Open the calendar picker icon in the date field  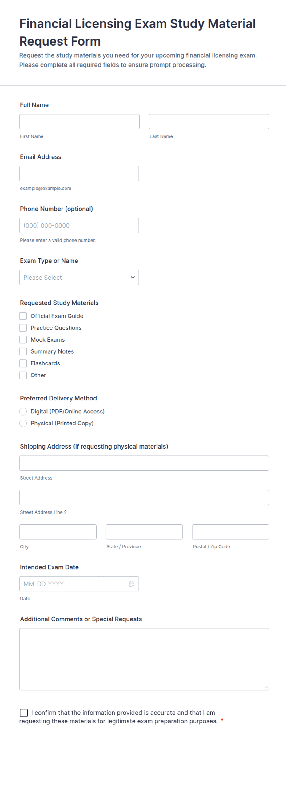coord(131,584)
